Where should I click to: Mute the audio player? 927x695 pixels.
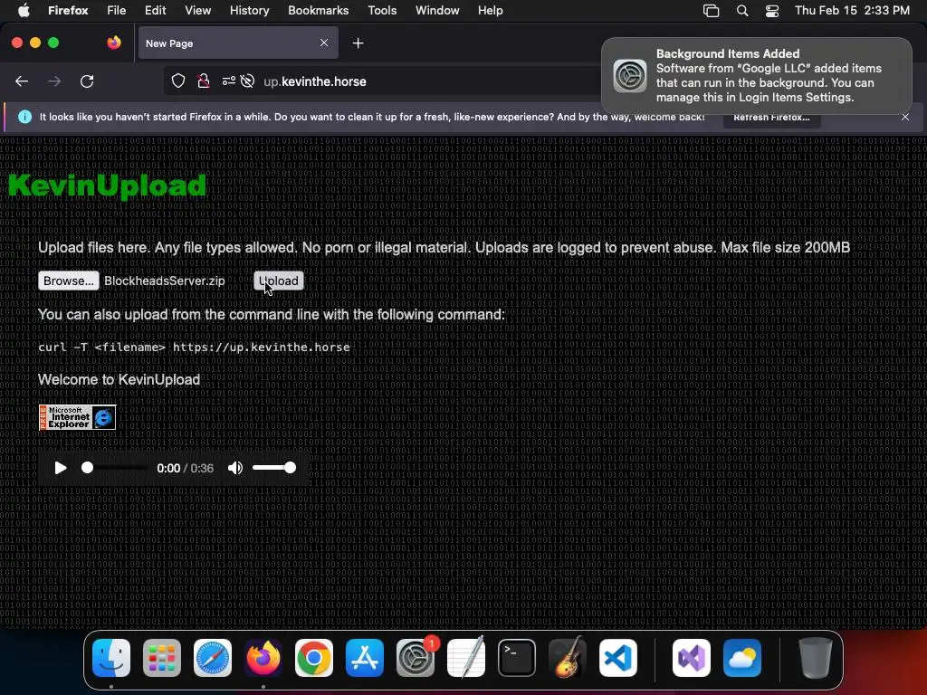click(235, 468)
